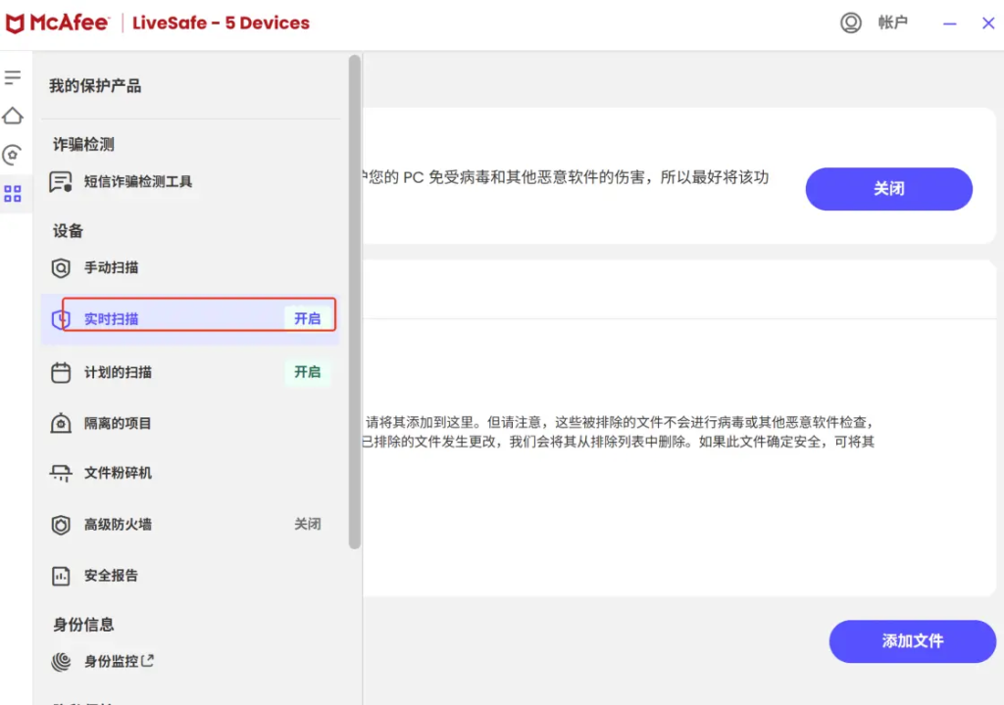The width and height of the screenshot is (1004, 705).
Task: Click the McAfee shield logo
Action: click(x=15, y=23)
